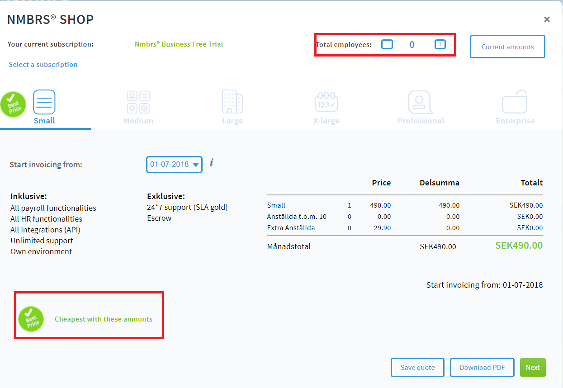This screenshot has width=563, height=388.
Task: Click the total employees value 0
Action: click(x=412, y=45)
